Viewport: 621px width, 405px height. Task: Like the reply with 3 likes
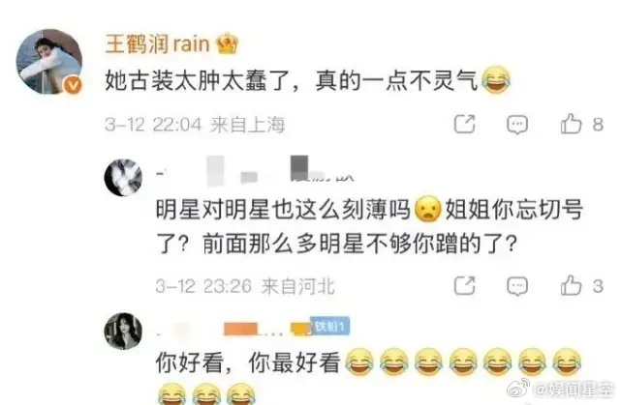[571, 285]
